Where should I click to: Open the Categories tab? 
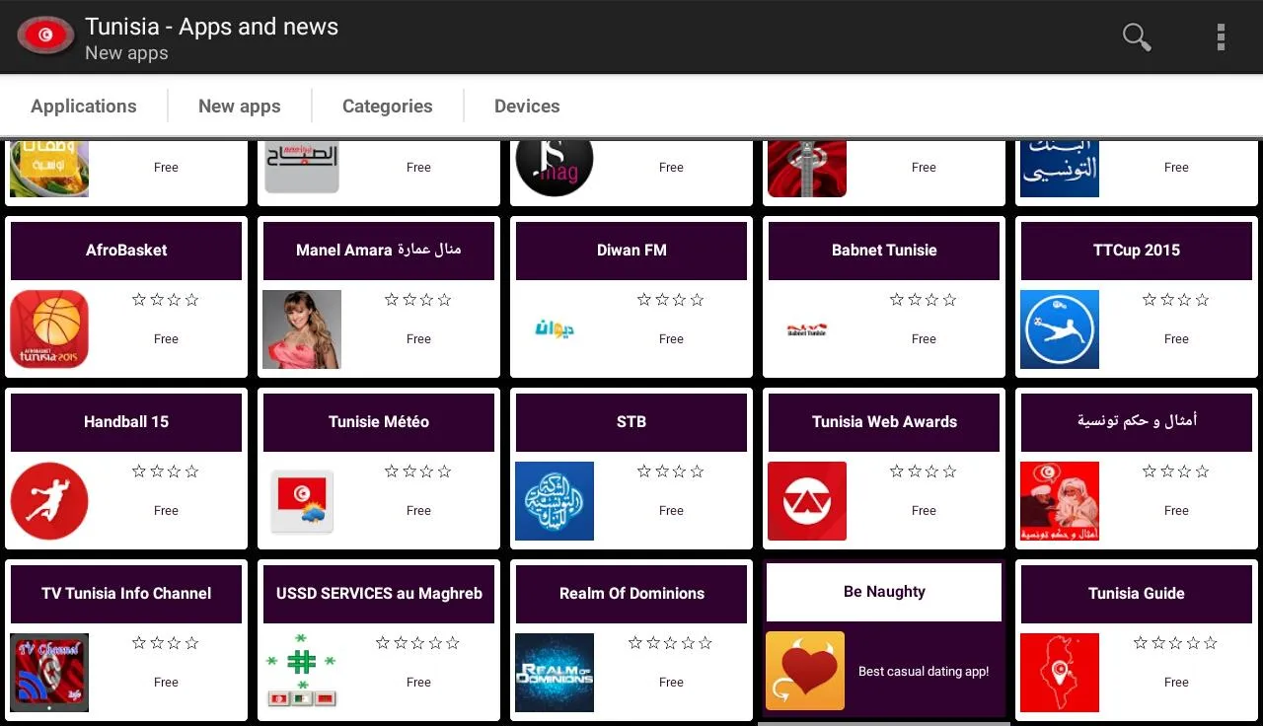[x=388, y=107]
